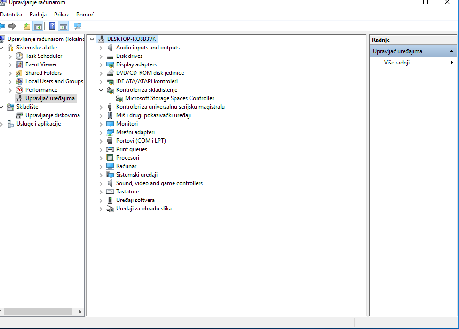Select Usluge i aplikacije tree item
This screenshot has width=459, height=329.
(39, 124)
